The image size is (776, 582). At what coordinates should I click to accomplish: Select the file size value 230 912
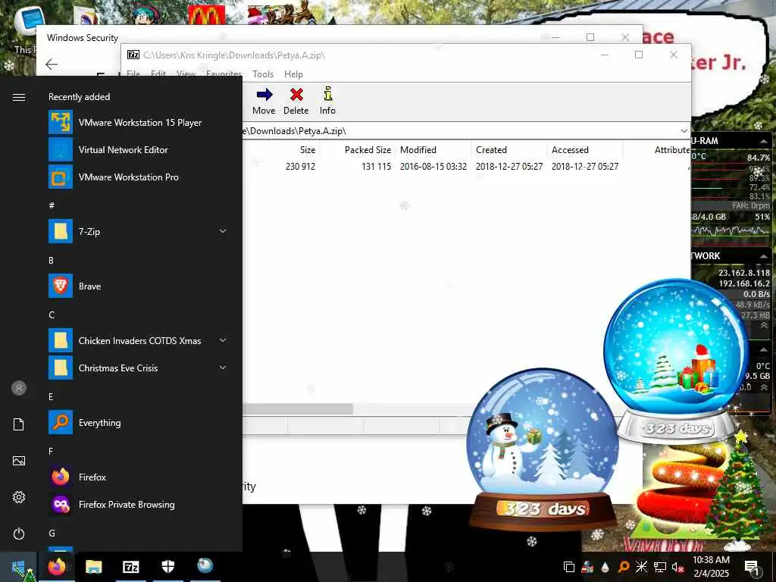click(x=300, y=167)
